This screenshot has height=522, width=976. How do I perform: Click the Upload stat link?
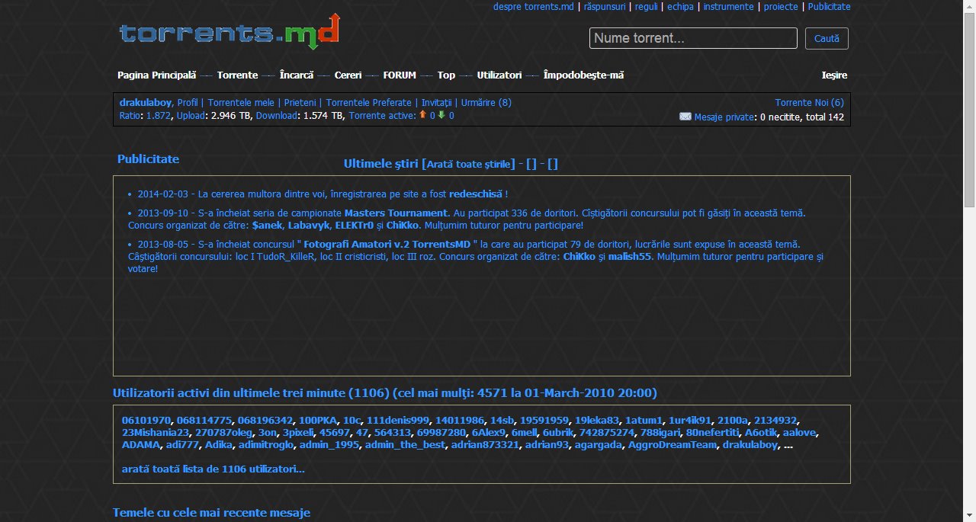click(x=191, y=116)
